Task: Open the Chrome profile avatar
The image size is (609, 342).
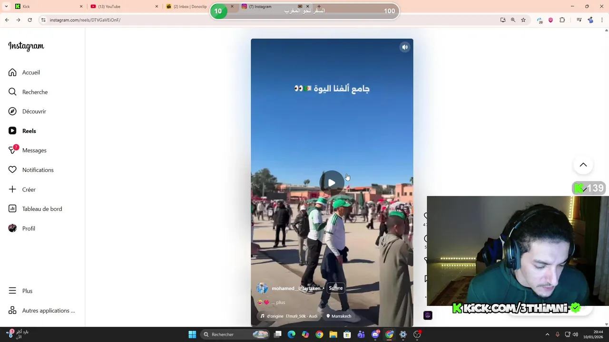Action: 590,20
